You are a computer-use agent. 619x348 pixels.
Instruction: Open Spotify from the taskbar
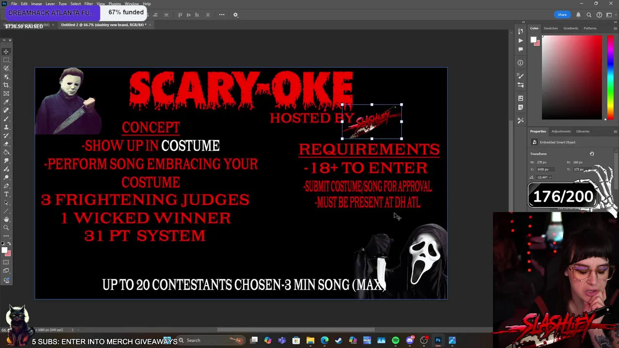(396, 341)
